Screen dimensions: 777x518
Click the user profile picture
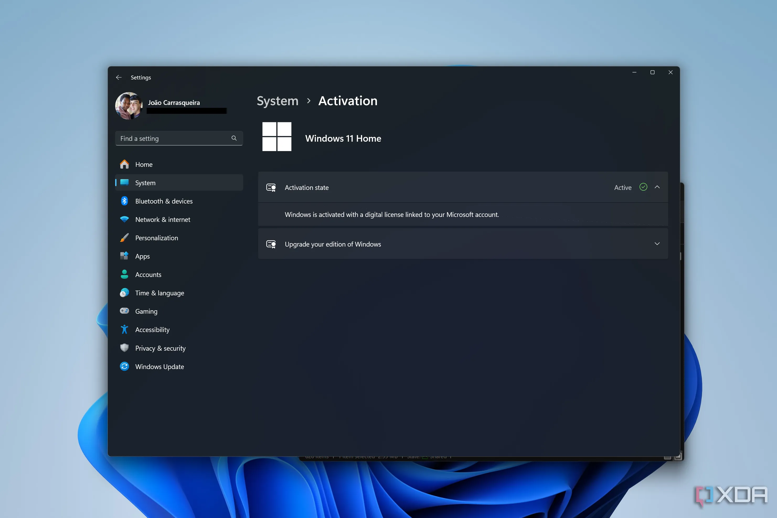point(129,106)
